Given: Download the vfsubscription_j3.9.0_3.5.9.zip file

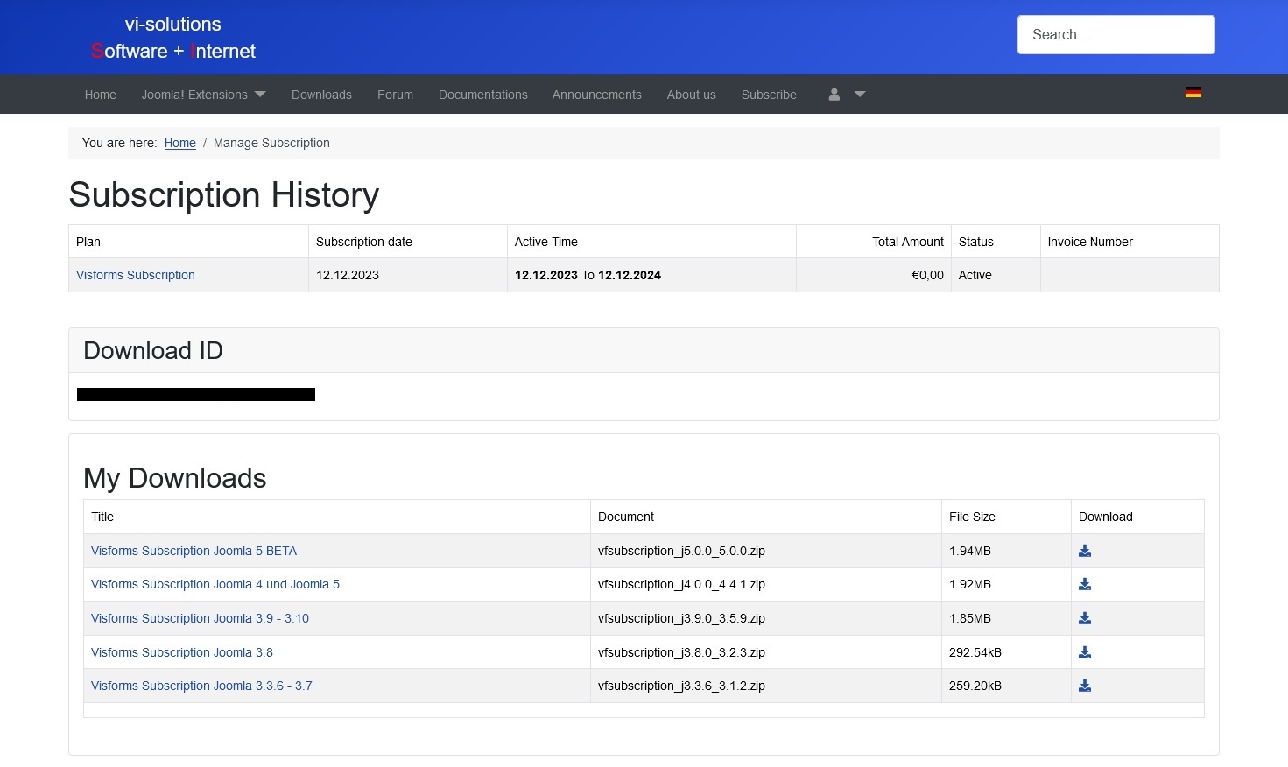Looking at the screenshot, I should (1085, 618).
